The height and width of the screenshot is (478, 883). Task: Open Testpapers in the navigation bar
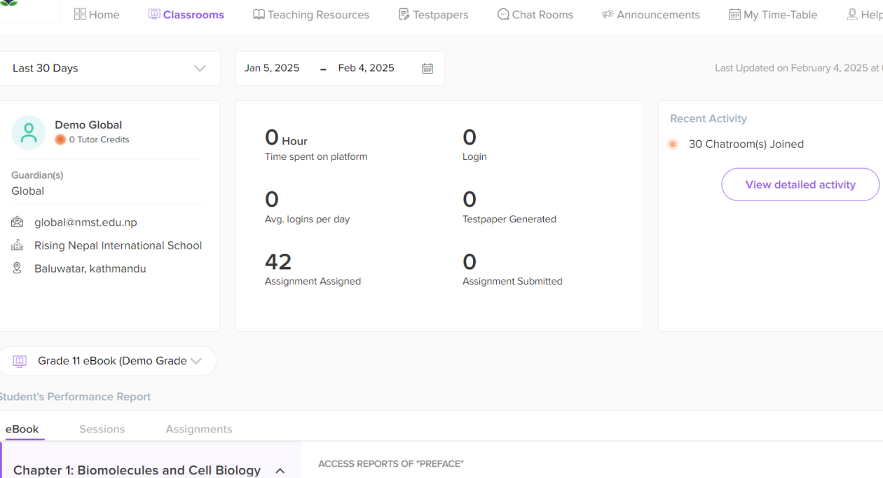(x=433, y=15)
